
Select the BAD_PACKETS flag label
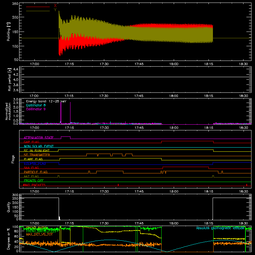(34, 185)
